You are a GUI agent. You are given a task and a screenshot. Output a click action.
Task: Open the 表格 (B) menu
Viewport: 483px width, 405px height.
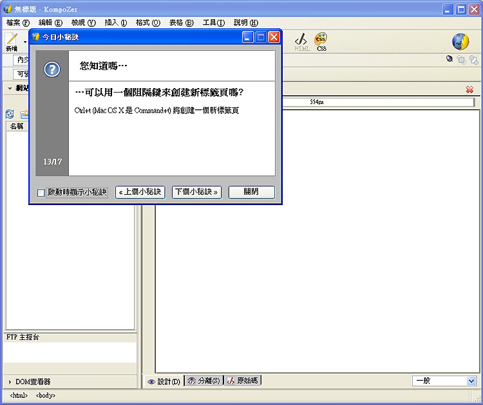(181, 22)
